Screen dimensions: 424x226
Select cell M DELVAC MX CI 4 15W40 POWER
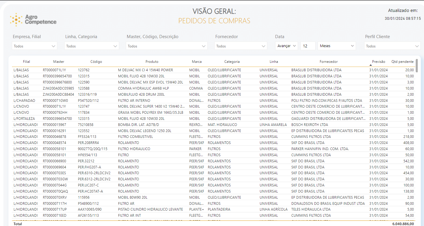145,70
